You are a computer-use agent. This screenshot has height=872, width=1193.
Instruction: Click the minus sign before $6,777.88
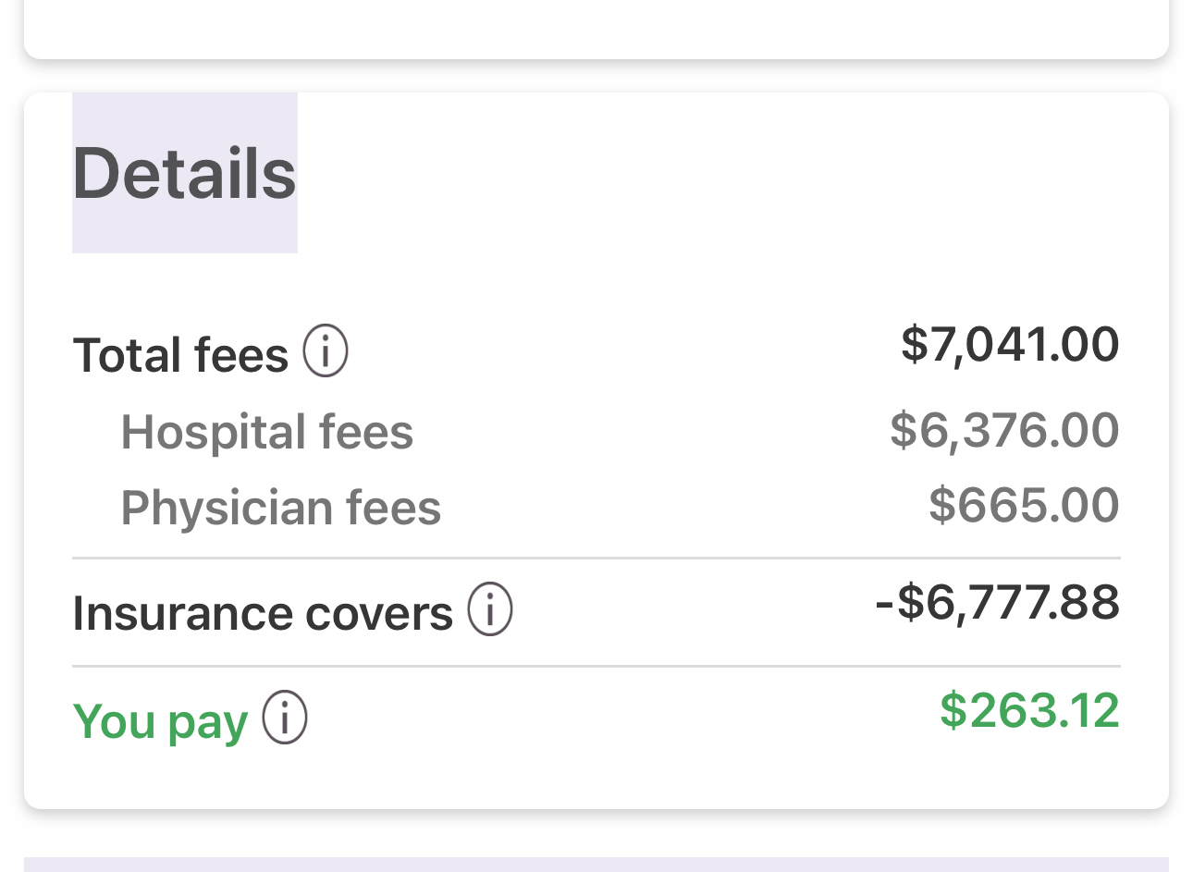[884, 604]
